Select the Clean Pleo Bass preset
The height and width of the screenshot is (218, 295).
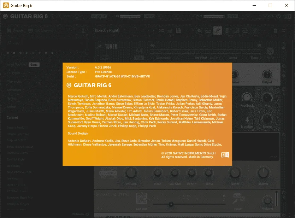pos(18,134)
